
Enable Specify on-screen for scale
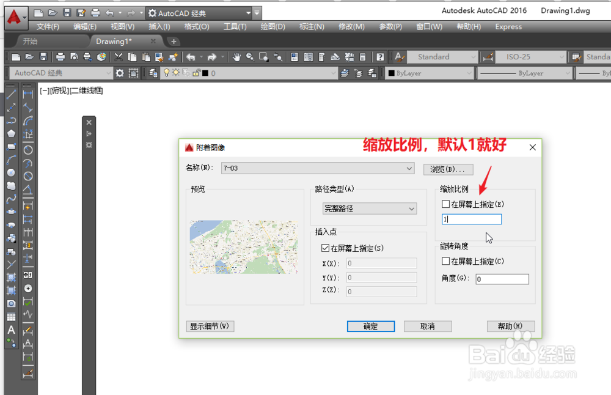[x=446, y=204]
